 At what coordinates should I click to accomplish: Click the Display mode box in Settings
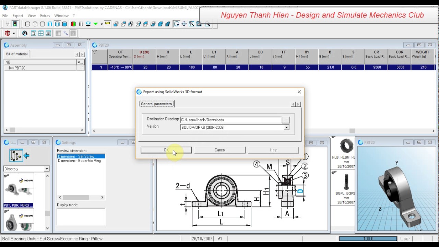click(81, 216)
